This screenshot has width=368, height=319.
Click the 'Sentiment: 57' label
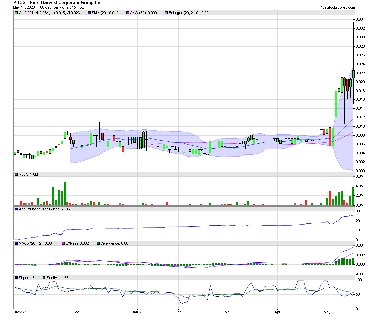tap(58, 278)
